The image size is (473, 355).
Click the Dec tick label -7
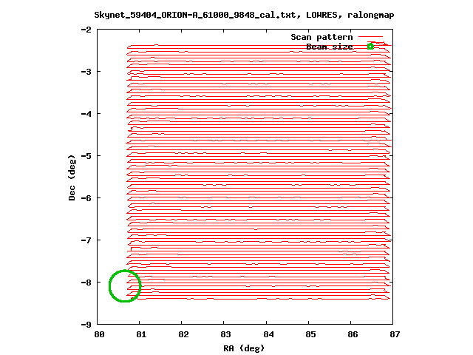(86, 240)
